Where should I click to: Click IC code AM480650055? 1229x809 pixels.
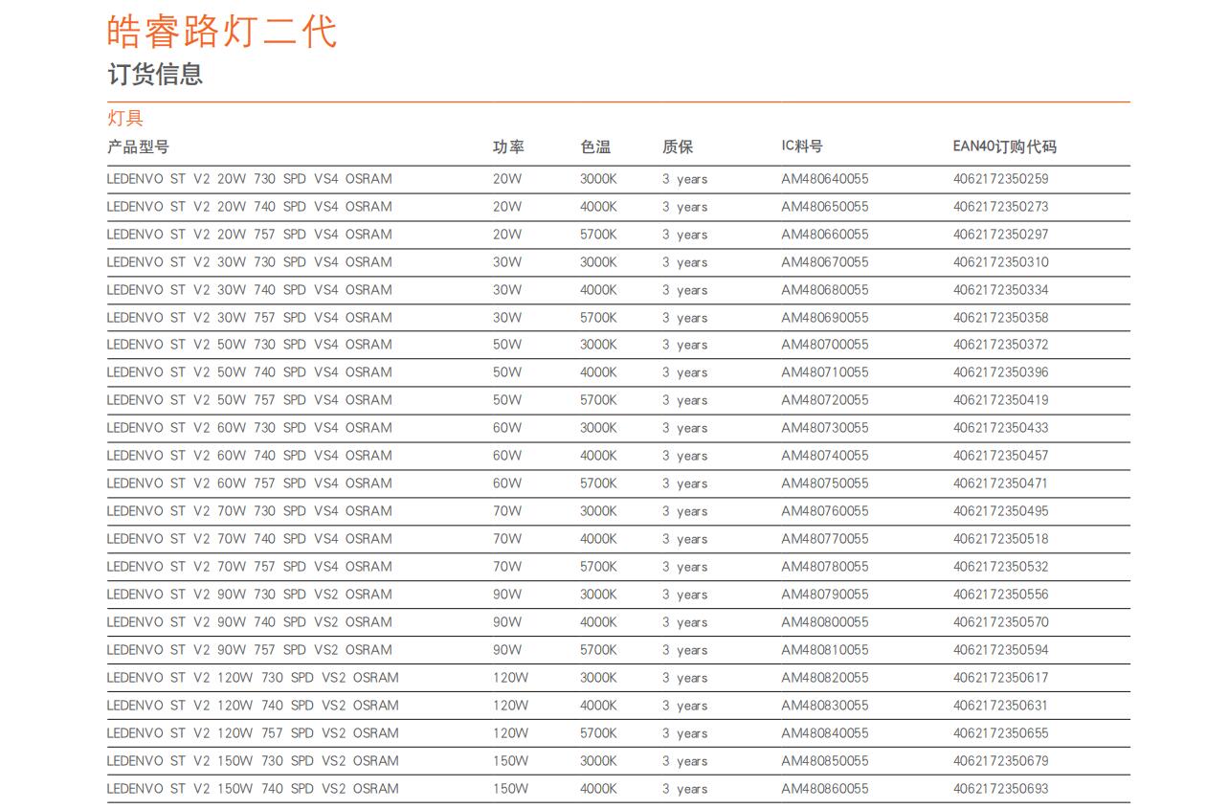(x=825, y=207)
